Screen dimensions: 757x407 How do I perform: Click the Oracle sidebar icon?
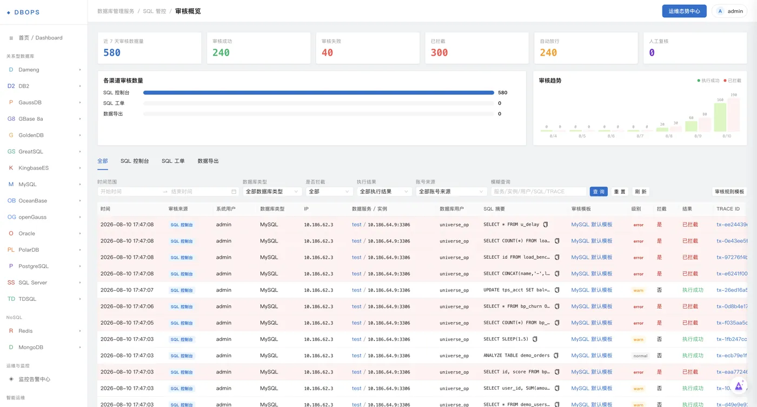[x=11, y=233]
